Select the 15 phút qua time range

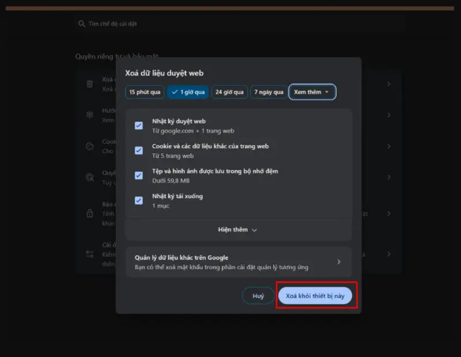coord(145,92)
